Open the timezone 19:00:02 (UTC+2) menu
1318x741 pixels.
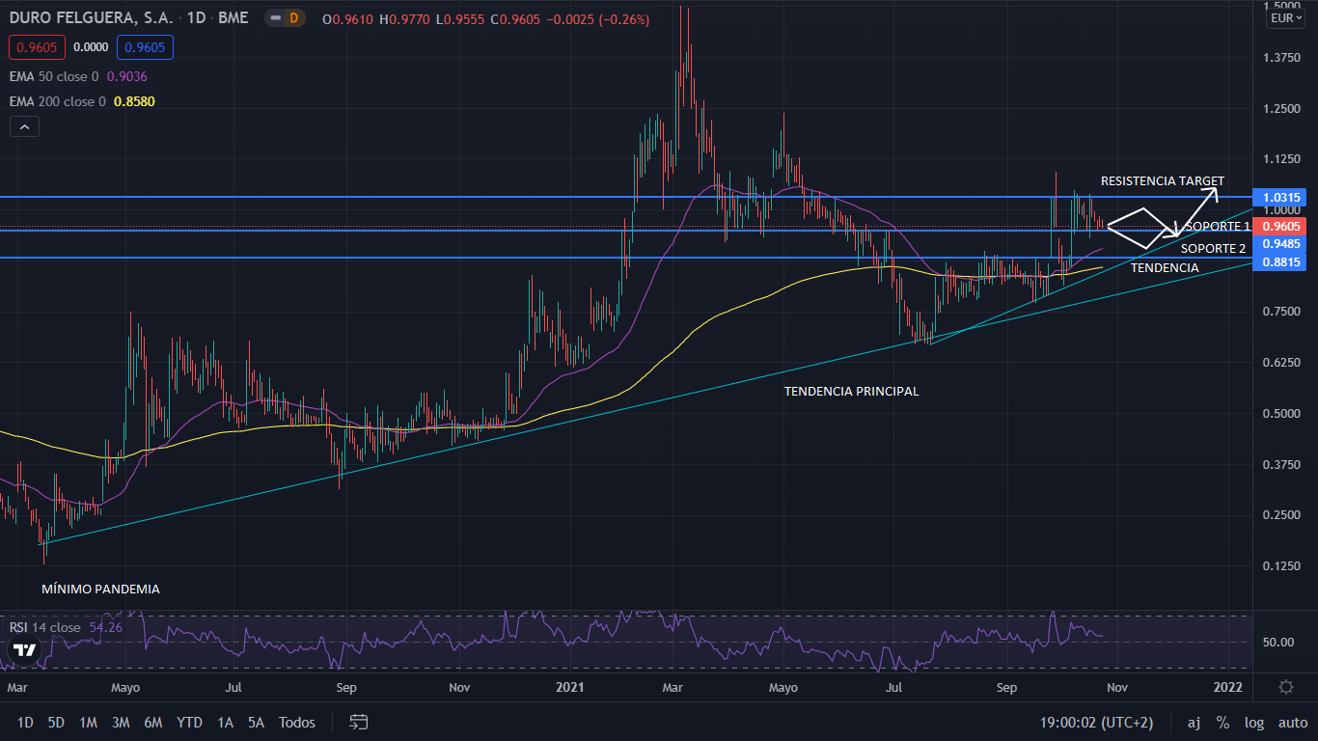tap(1096, 723)
